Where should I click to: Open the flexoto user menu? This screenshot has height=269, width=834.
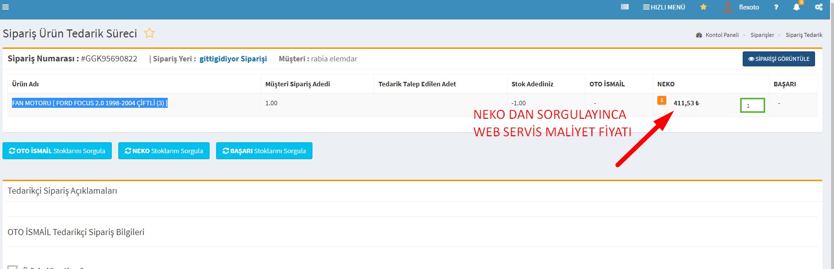point(749,7)
